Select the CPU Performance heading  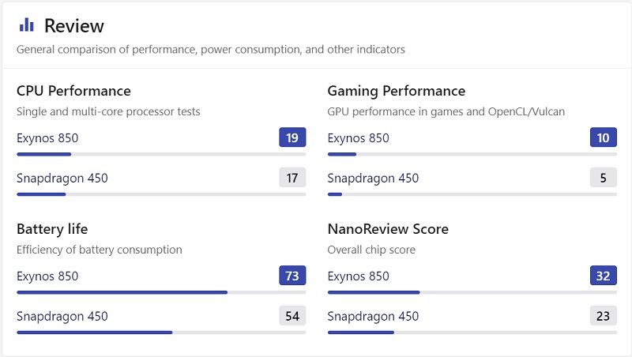coord(73,91)
